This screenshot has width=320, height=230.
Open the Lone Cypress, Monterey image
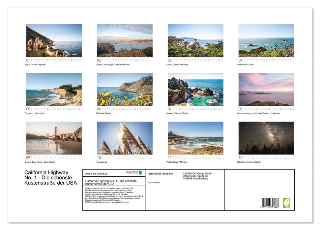click(195, 41)
